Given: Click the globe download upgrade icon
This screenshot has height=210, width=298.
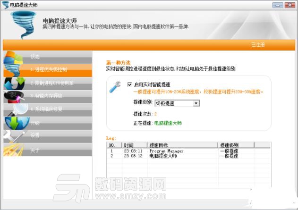Looking at the screenshot, I should click(x=17, y=123).
